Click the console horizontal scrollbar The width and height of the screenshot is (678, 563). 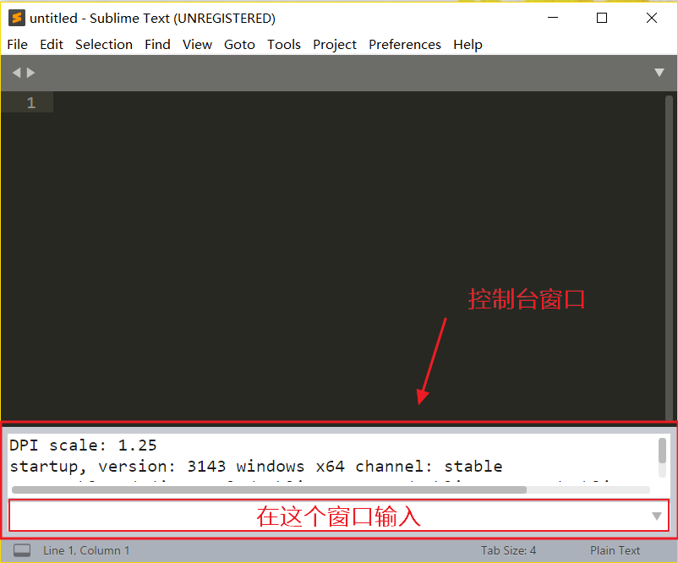click(x=269, y=490)
